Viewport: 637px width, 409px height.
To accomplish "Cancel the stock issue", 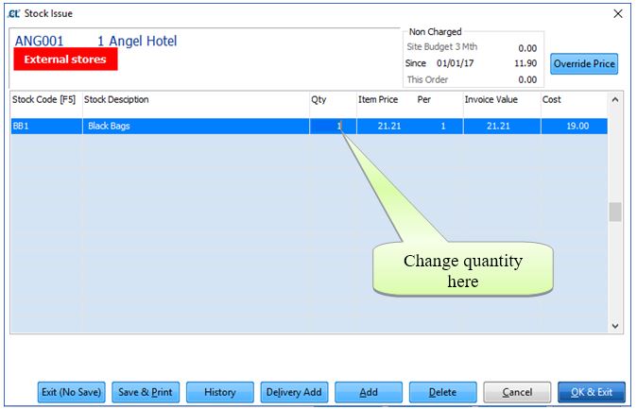I will coord(516,392).
